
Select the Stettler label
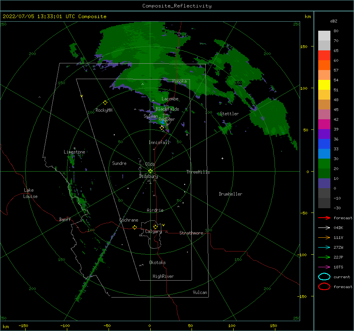point(229,114)
